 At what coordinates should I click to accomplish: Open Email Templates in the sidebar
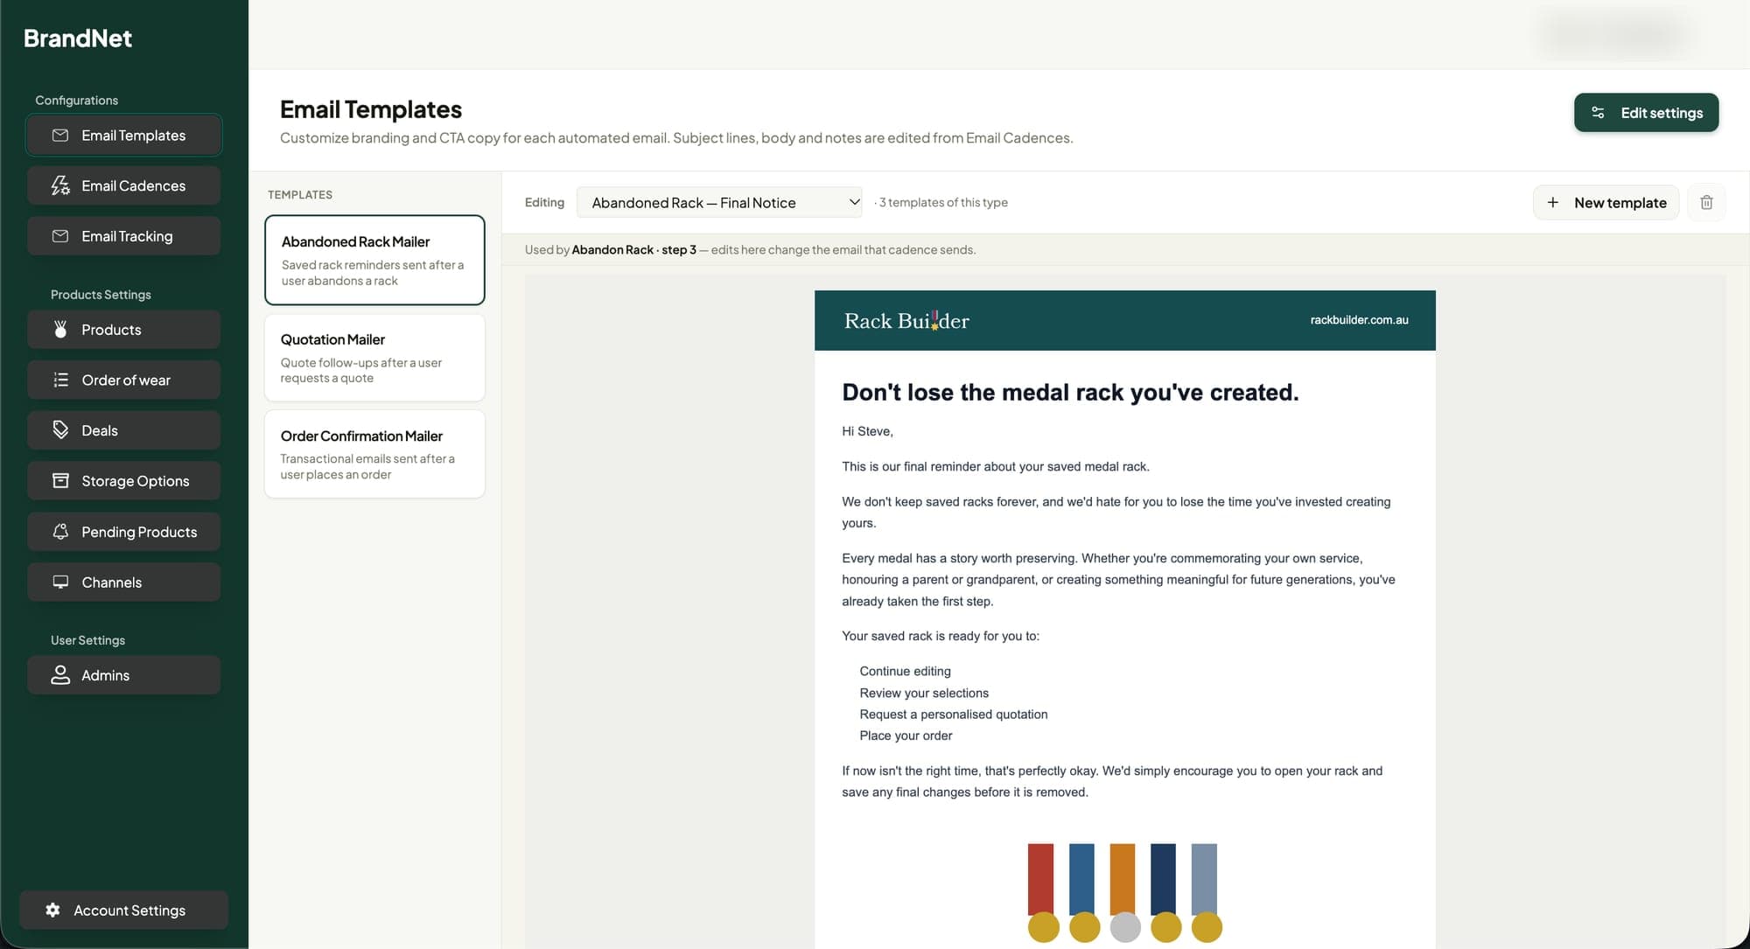[123, 136]
